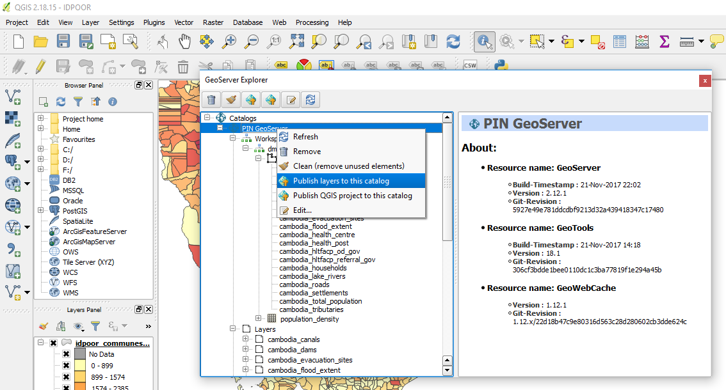Click the New Project icon

point(19,42)
